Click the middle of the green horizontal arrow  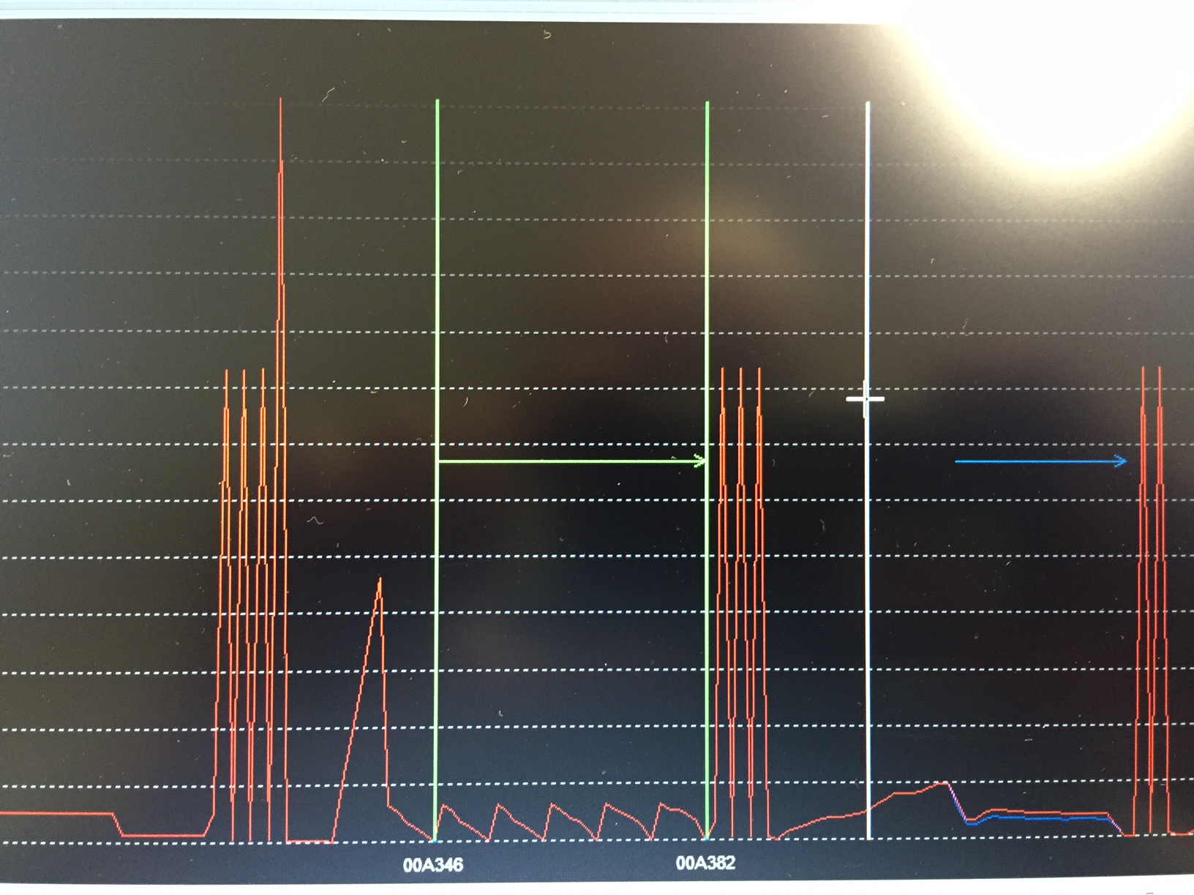[571, 461]
